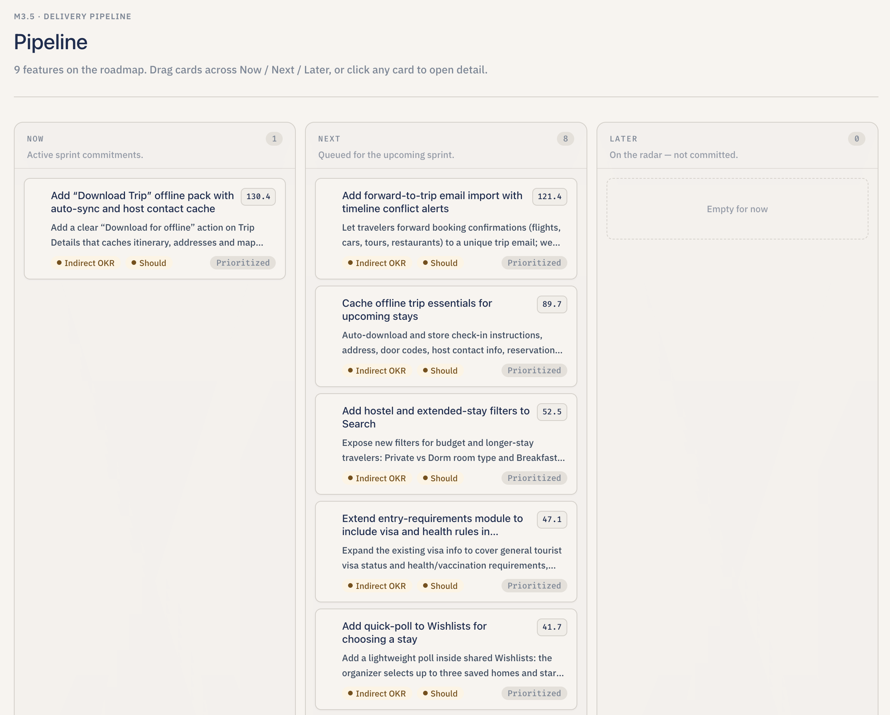
Task: Open the hostel and extended-stay filters card
Action: [435, 417]
